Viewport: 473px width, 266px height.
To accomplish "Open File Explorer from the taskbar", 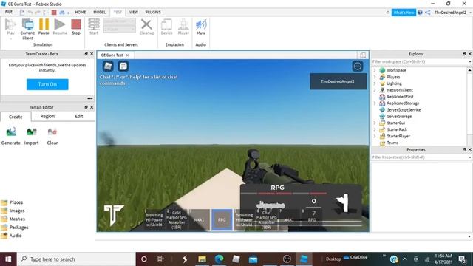I will (x=202, y=259).
